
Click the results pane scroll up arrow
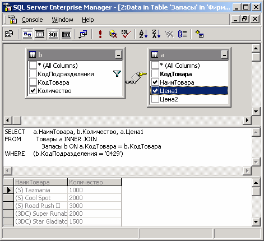[256, 183]
